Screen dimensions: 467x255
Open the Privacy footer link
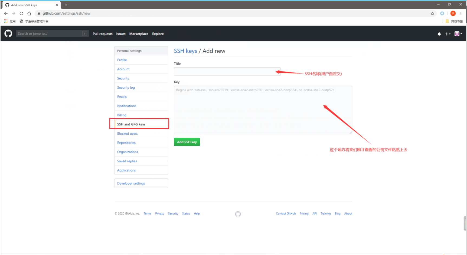(160, 214)
